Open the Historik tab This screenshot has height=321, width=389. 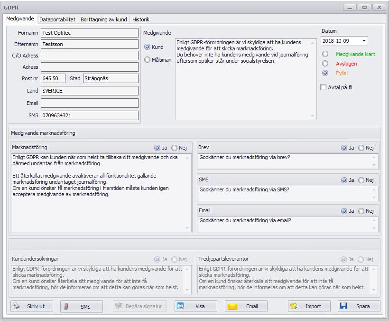point(141,19)
